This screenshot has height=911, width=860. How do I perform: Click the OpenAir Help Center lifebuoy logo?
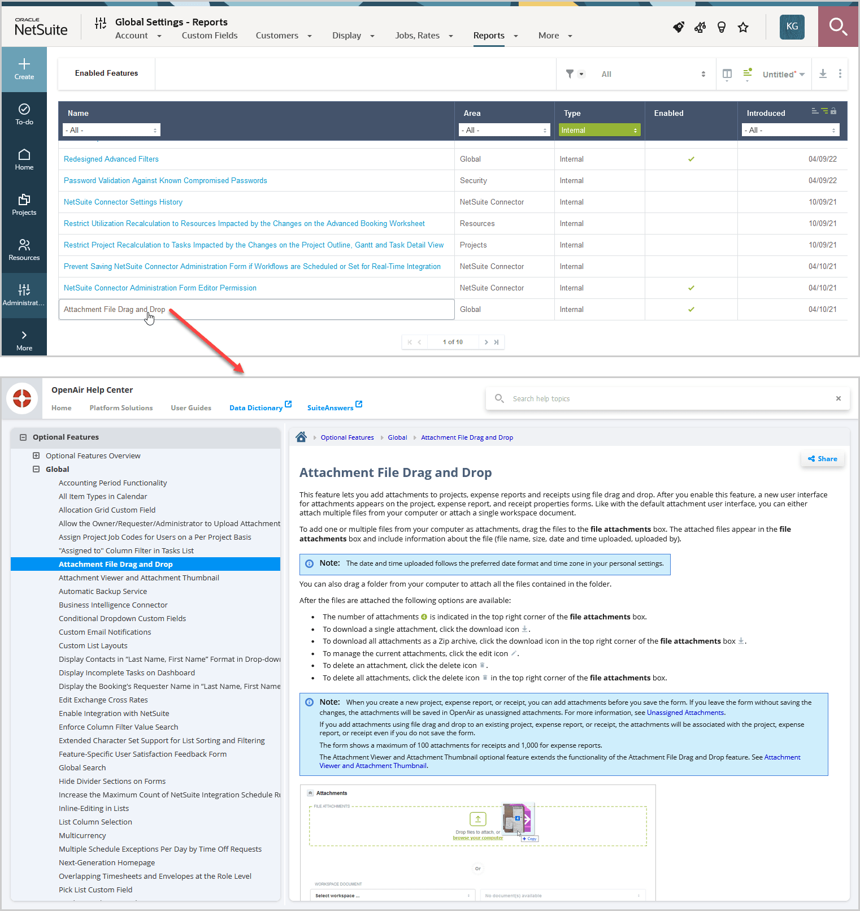pos(22,398)
